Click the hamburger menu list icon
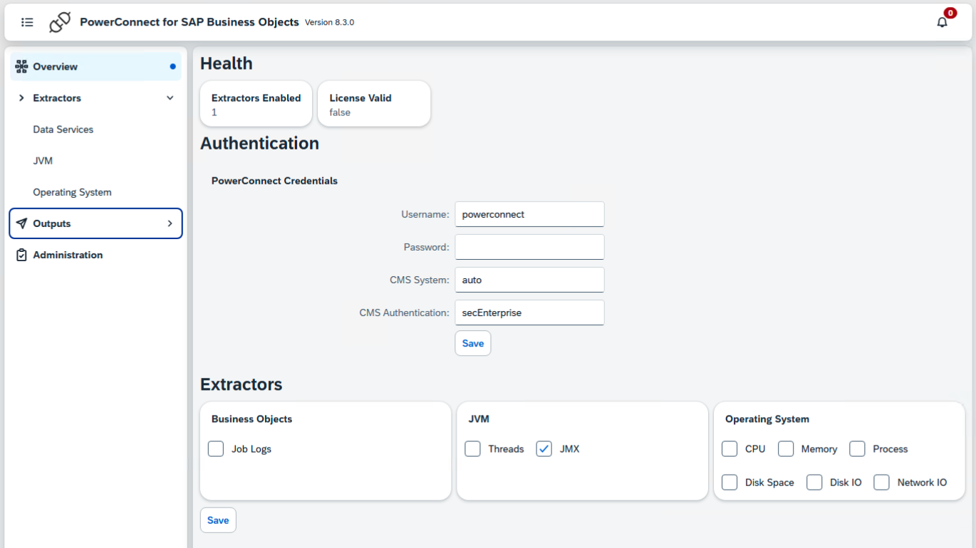Image resolution: width=976 pixels, height=548 pixels. [27, 22]
